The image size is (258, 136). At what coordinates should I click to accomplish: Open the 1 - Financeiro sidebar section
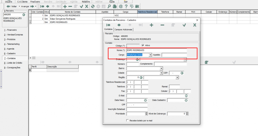pos(10,30)
